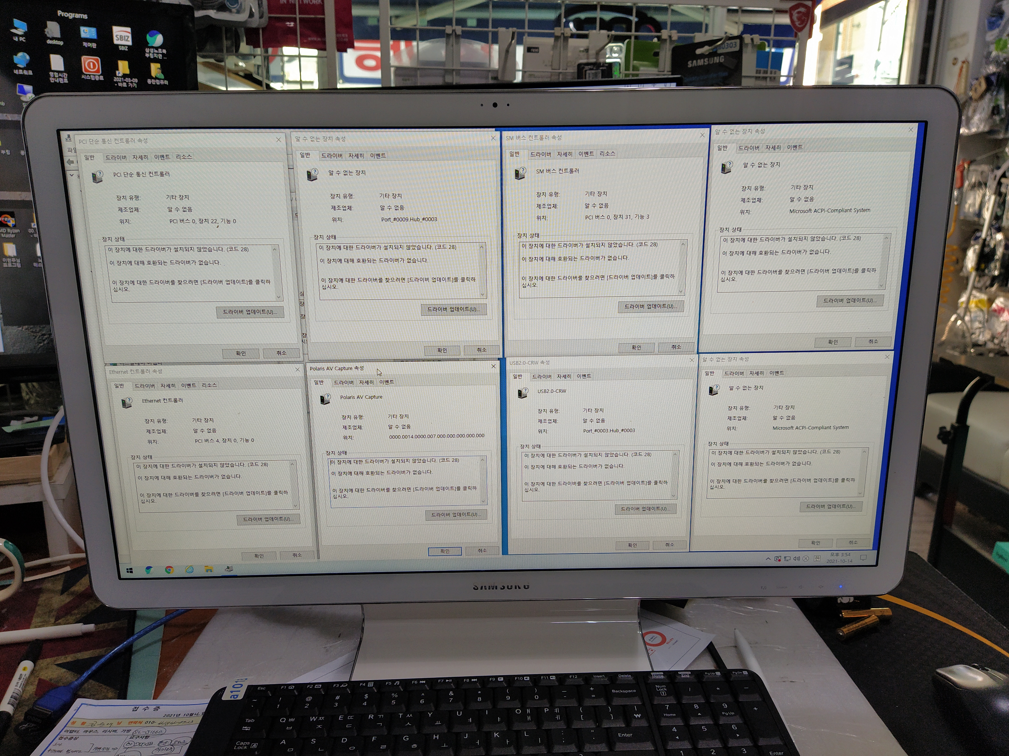Open Internet Explorer from the taskbar
This screenshot has width=1009, height=756.
(189, 570)
